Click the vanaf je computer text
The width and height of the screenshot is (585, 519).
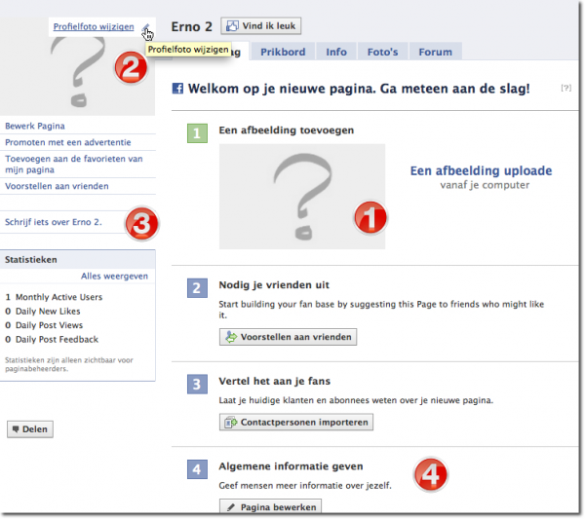point(485,185)
